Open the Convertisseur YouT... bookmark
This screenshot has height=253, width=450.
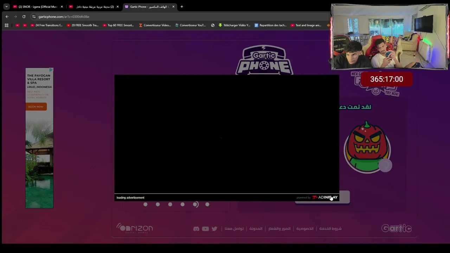191,25
